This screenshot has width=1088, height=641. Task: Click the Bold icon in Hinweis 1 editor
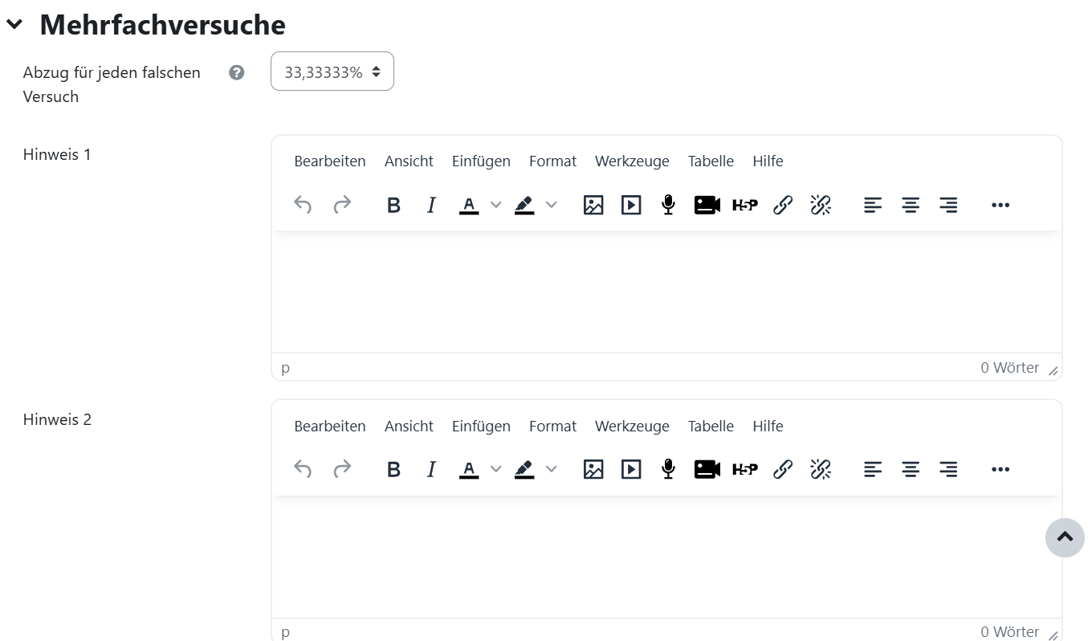[x=393, y=206]
